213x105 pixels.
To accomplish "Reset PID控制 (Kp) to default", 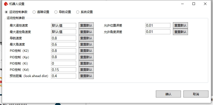I will pyautogui.click(x=86, y=57).
